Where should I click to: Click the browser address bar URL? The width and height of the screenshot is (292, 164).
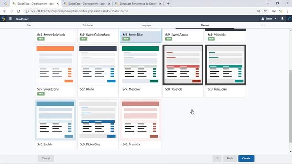coord(79,11)
